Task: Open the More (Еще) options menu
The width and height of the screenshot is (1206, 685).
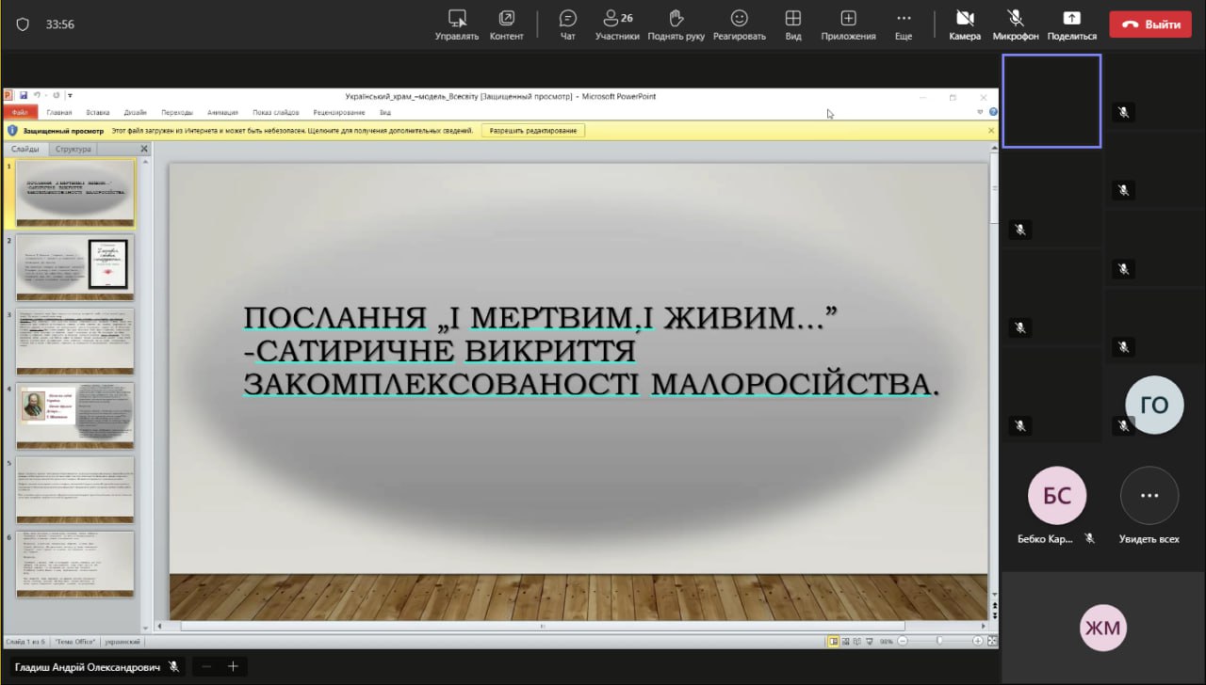Action: click(904, 24)
